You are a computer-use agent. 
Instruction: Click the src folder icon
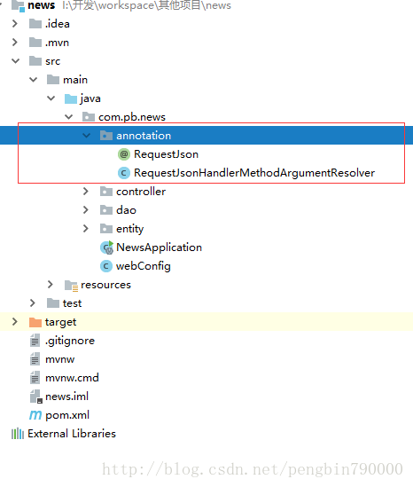tap(35, 61)
